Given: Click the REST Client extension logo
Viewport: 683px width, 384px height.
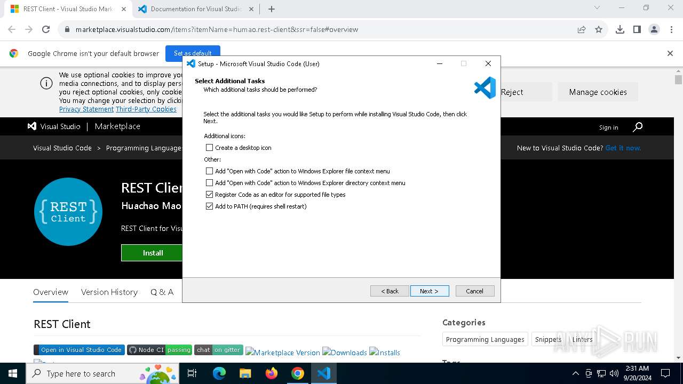Looking at the screenshot, I should tap(68, 212).
